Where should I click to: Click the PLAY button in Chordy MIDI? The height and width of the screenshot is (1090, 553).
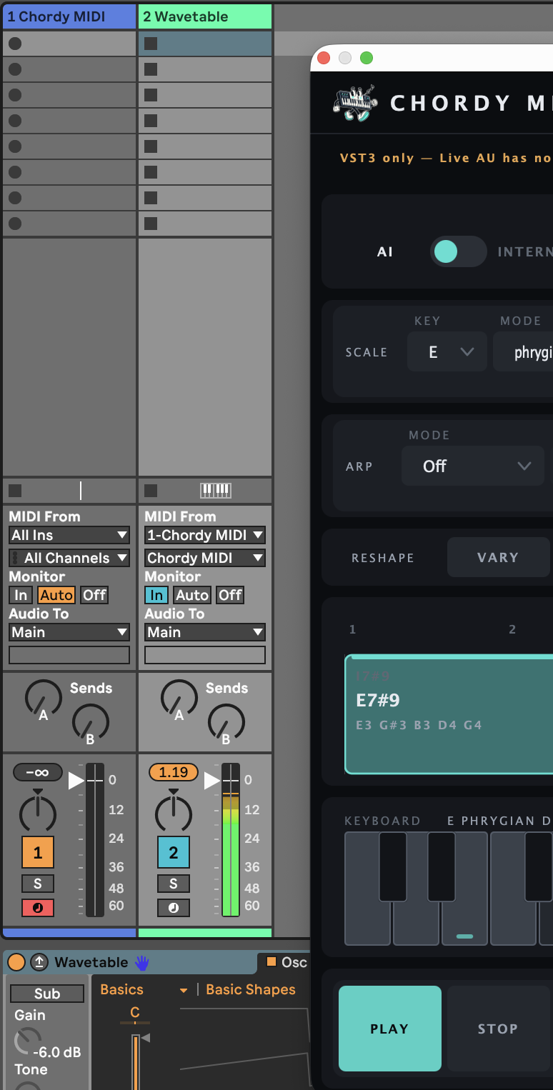(390, 1029)
